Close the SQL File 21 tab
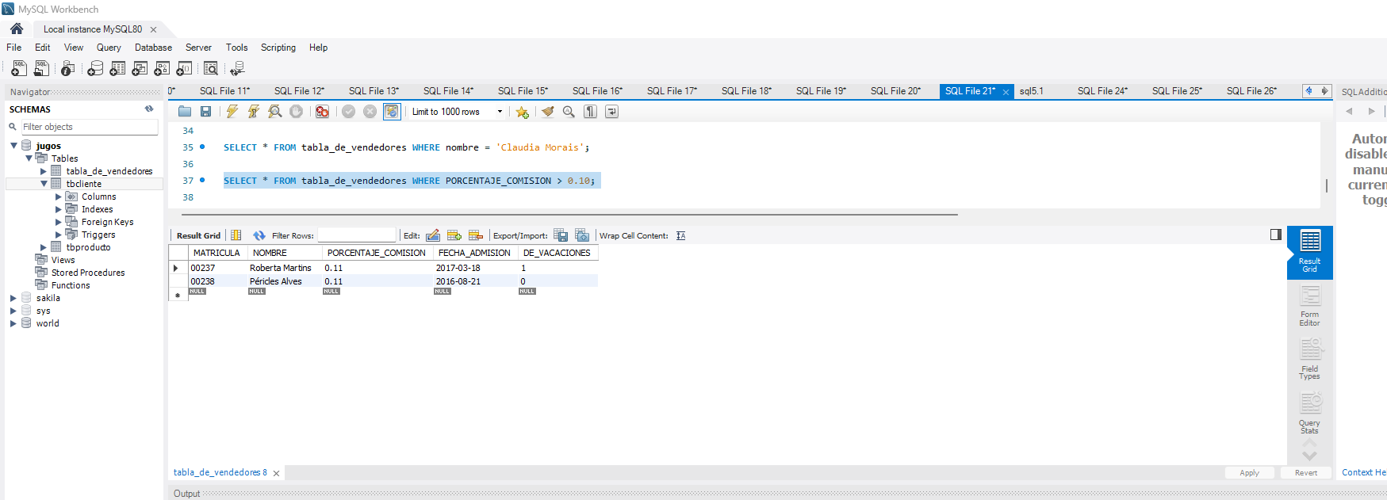The image size is (1387, 500). point(1006,92)
